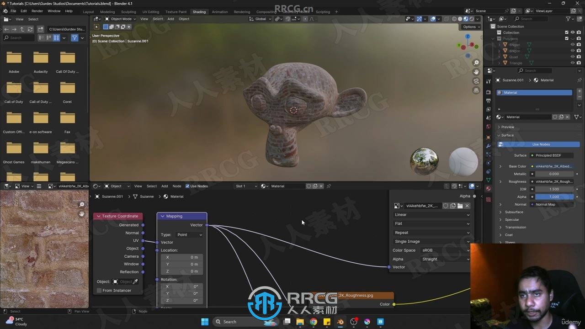Image resolution: width=585 pixels, height=329 pixels.
Task: Adjust the Alpha value slider
Action: (554, 197)
